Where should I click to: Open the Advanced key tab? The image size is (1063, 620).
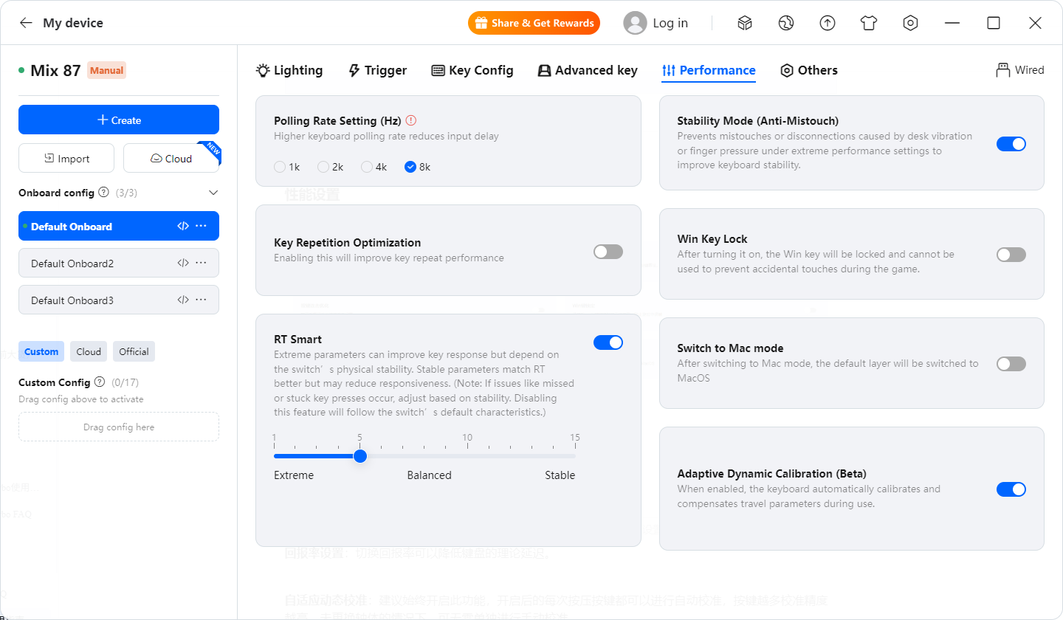(588, 70)
